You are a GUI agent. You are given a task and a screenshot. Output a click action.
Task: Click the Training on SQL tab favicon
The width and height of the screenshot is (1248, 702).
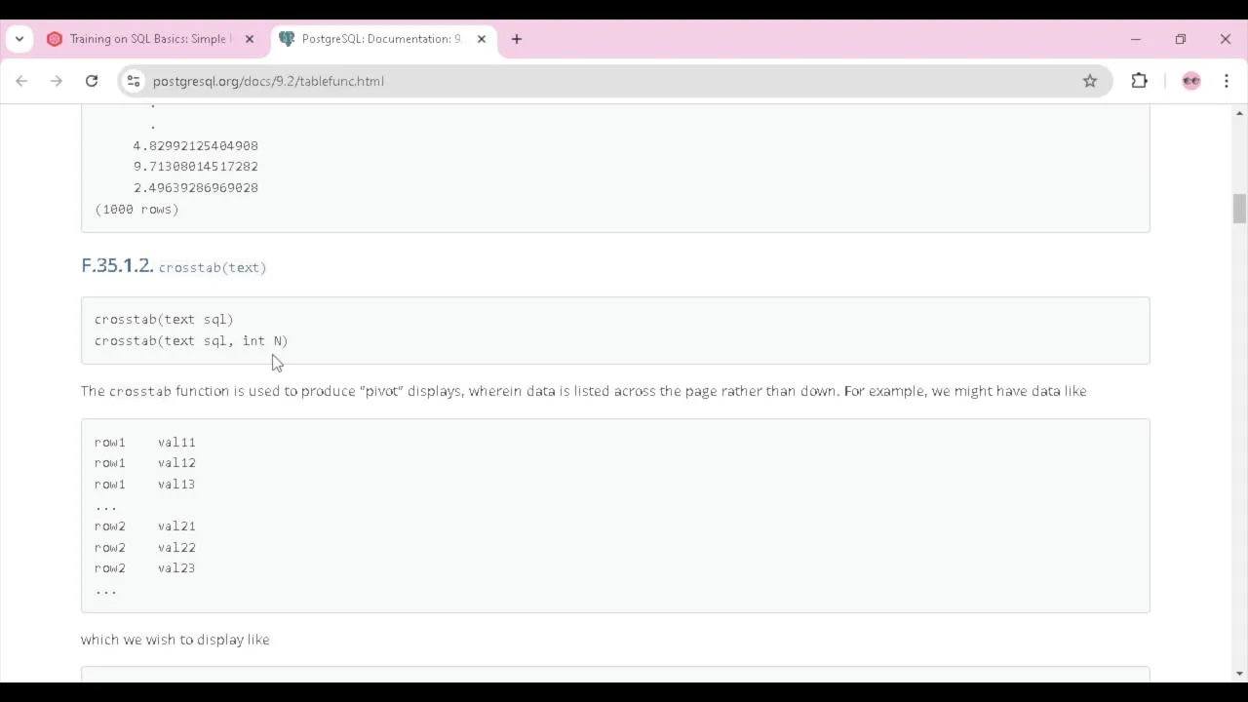tap(55, 39)
